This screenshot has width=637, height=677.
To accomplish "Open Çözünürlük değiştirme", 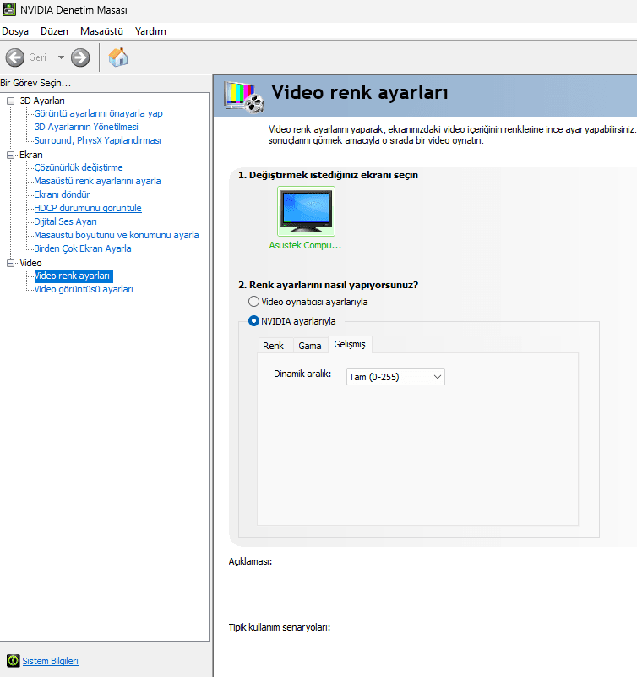I will (x=79, y=167).
